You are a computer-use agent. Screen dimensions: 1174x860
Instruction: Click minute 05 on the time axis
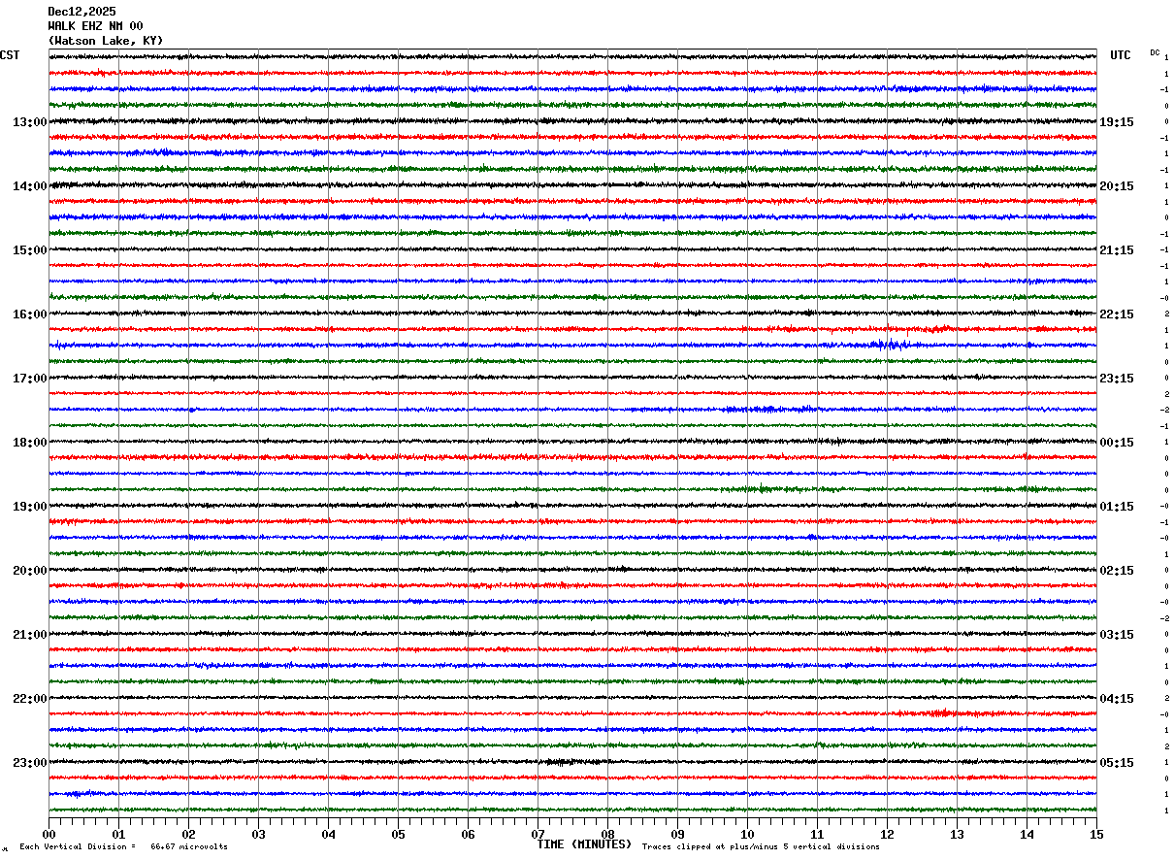click(x=398, y=834)
